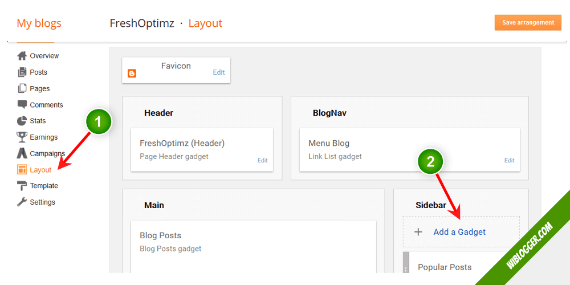
Task: Click the Stats pie chart icon
Action: [22, 121]
